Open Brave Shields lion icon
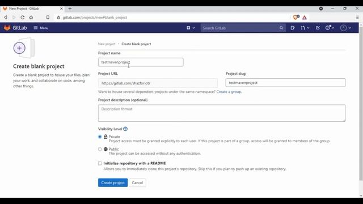The image size is (363, 204). [296, 18]
